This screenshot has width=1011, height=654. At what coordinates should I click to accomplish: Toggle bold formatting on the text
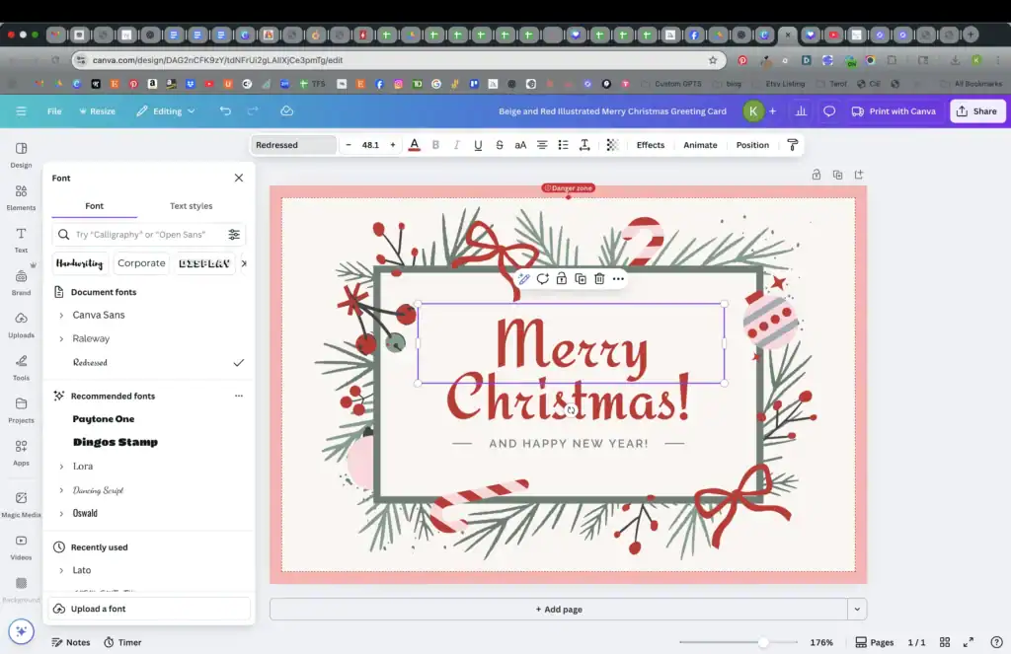point(435,144)
